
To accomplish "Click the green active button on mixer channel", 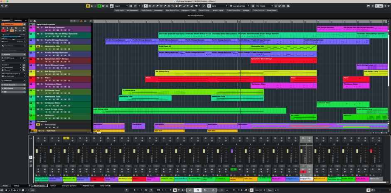I will (x=233, y=169).
